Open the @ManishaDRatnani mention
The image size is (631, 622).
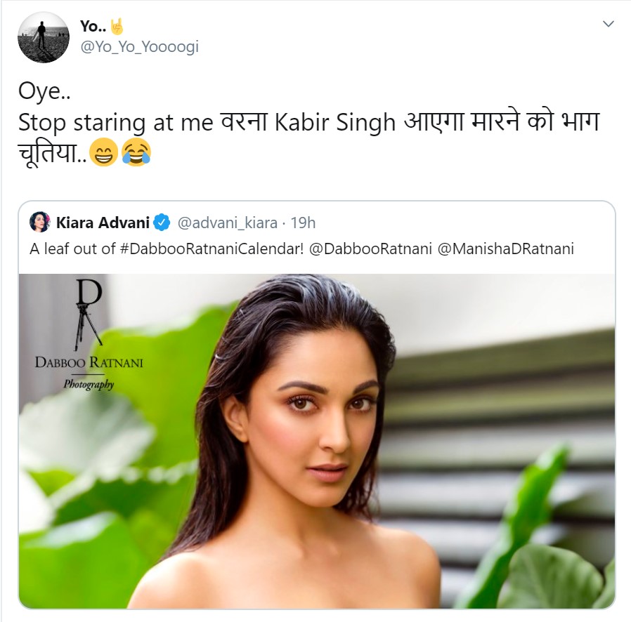tap(505, 249)
